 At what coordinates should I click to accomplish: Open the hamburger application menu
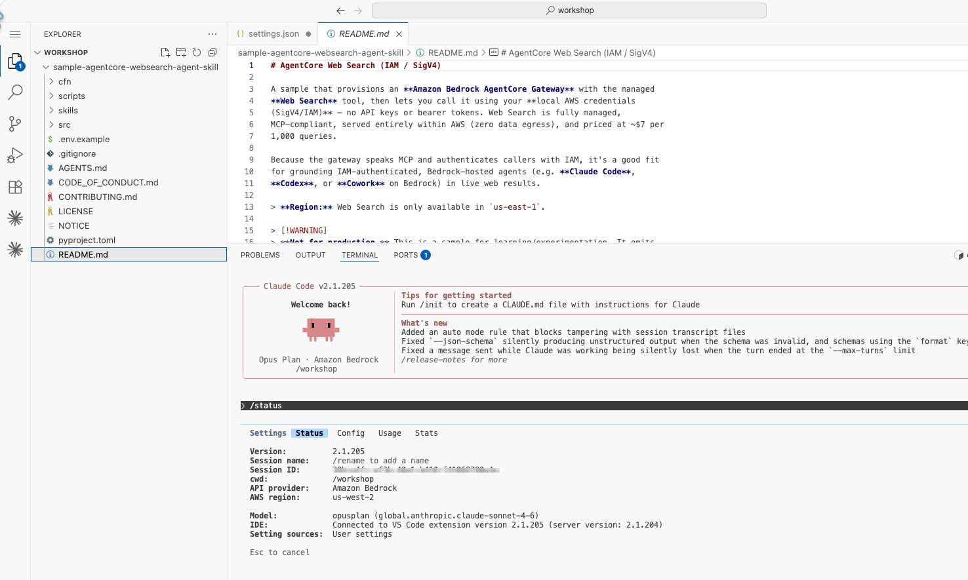[x=15, y=34]
